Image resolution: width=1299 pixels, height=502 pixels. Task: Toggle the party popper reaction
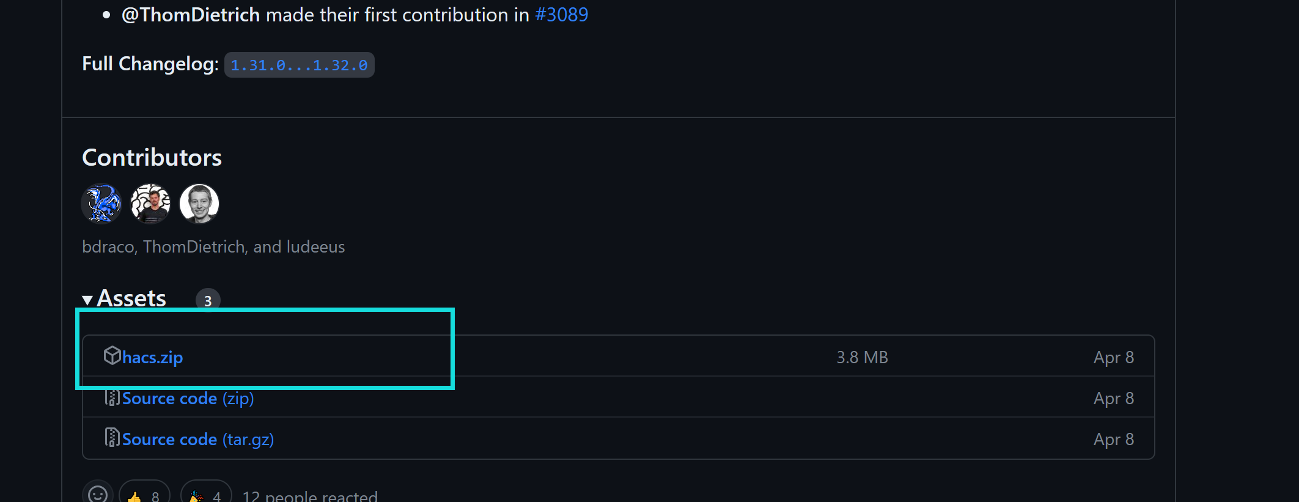(206, 495)
